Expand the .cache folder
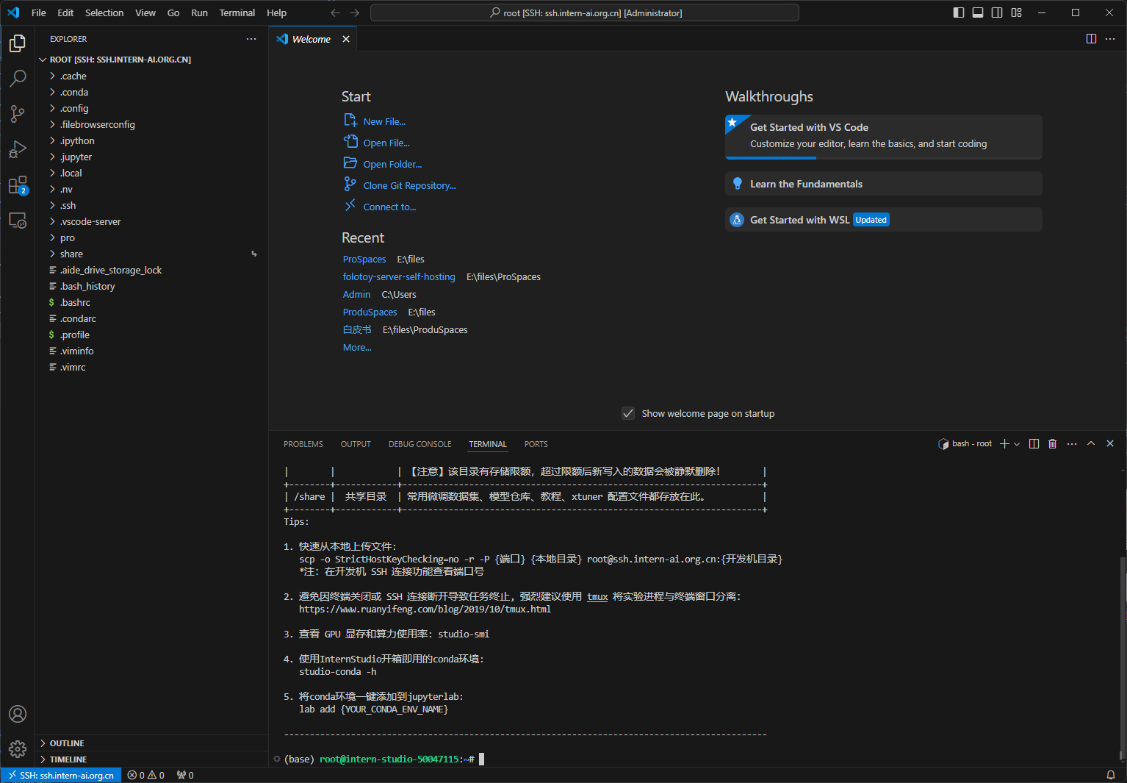 pos(152,76)
